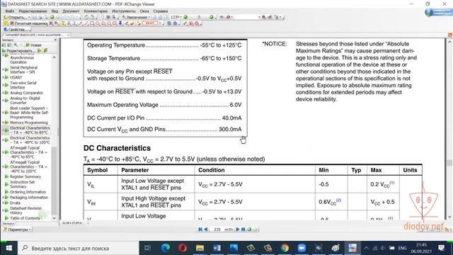The image size is (453, 255).
Task: Go to next page button
Action: [x=238, y=229]
